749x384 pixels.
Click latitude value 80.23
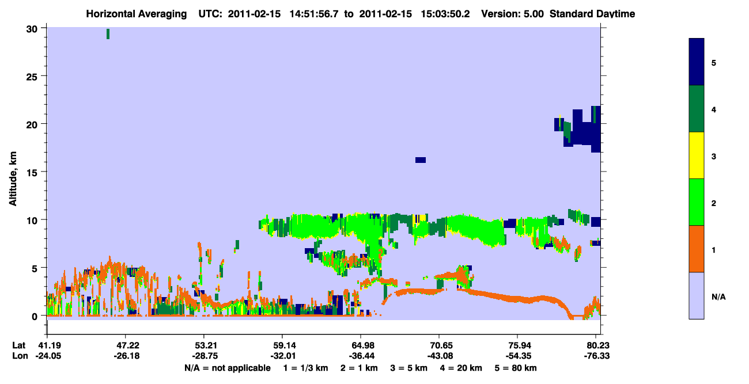tap(599, 345)
